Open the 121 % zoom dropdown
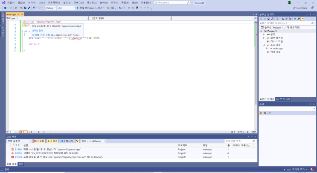Screen dimensions: 317x173 tap(11, 132)
